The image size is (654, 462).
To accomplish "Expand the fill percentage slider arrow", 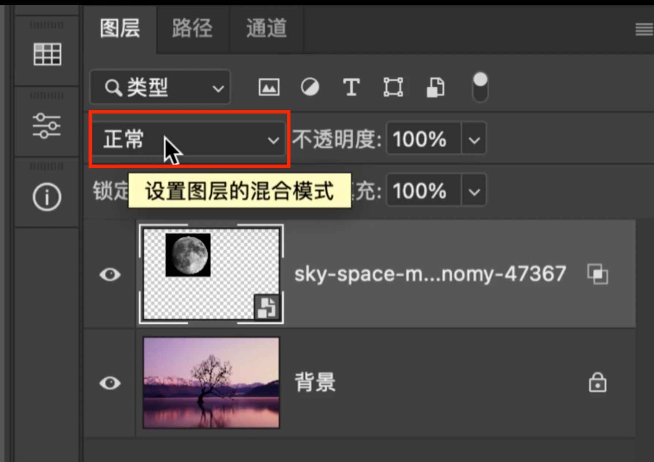I will click(x=474, y=191).
